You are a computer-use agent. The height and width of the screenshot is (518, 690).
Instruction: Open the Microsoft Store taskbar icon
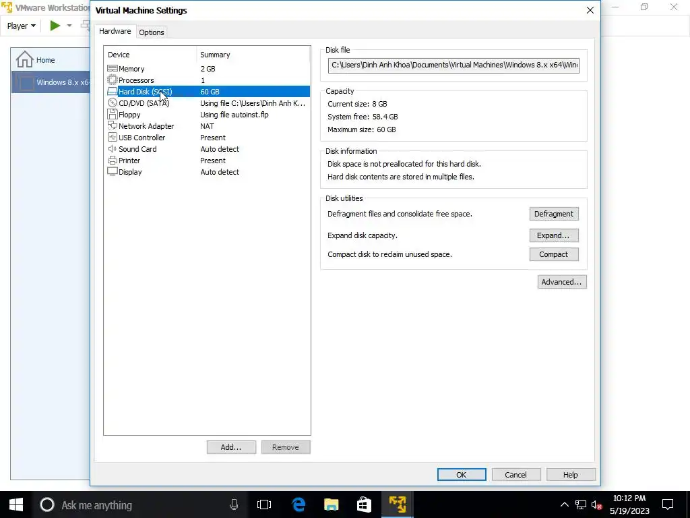pos(364,505)
